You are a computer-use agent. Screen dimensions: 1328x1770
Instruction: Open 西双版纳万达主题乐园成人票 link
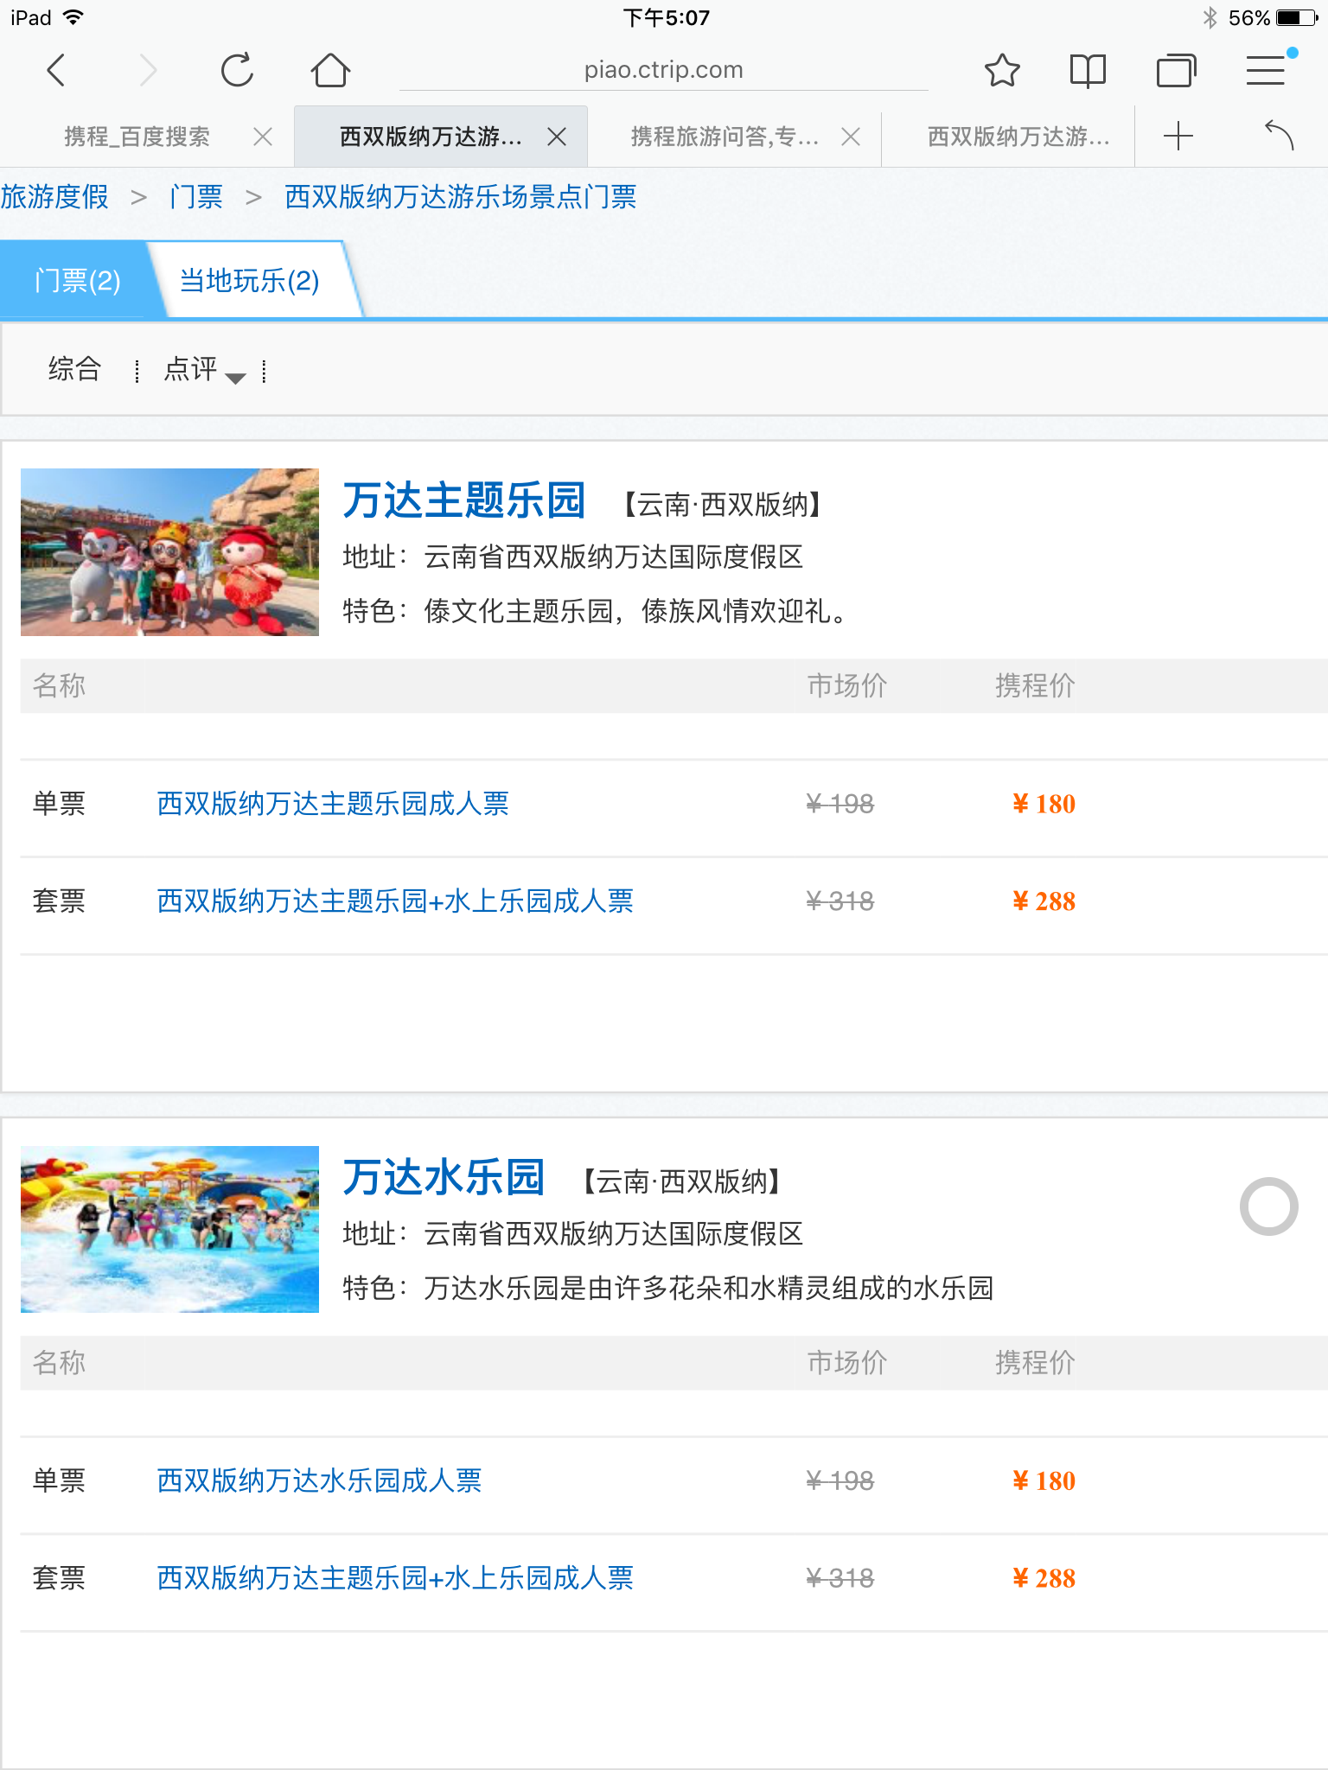pos(333,804)
